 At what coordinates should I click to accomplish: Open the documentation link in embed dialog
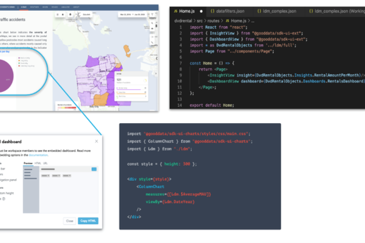click(x=38, y=155)
